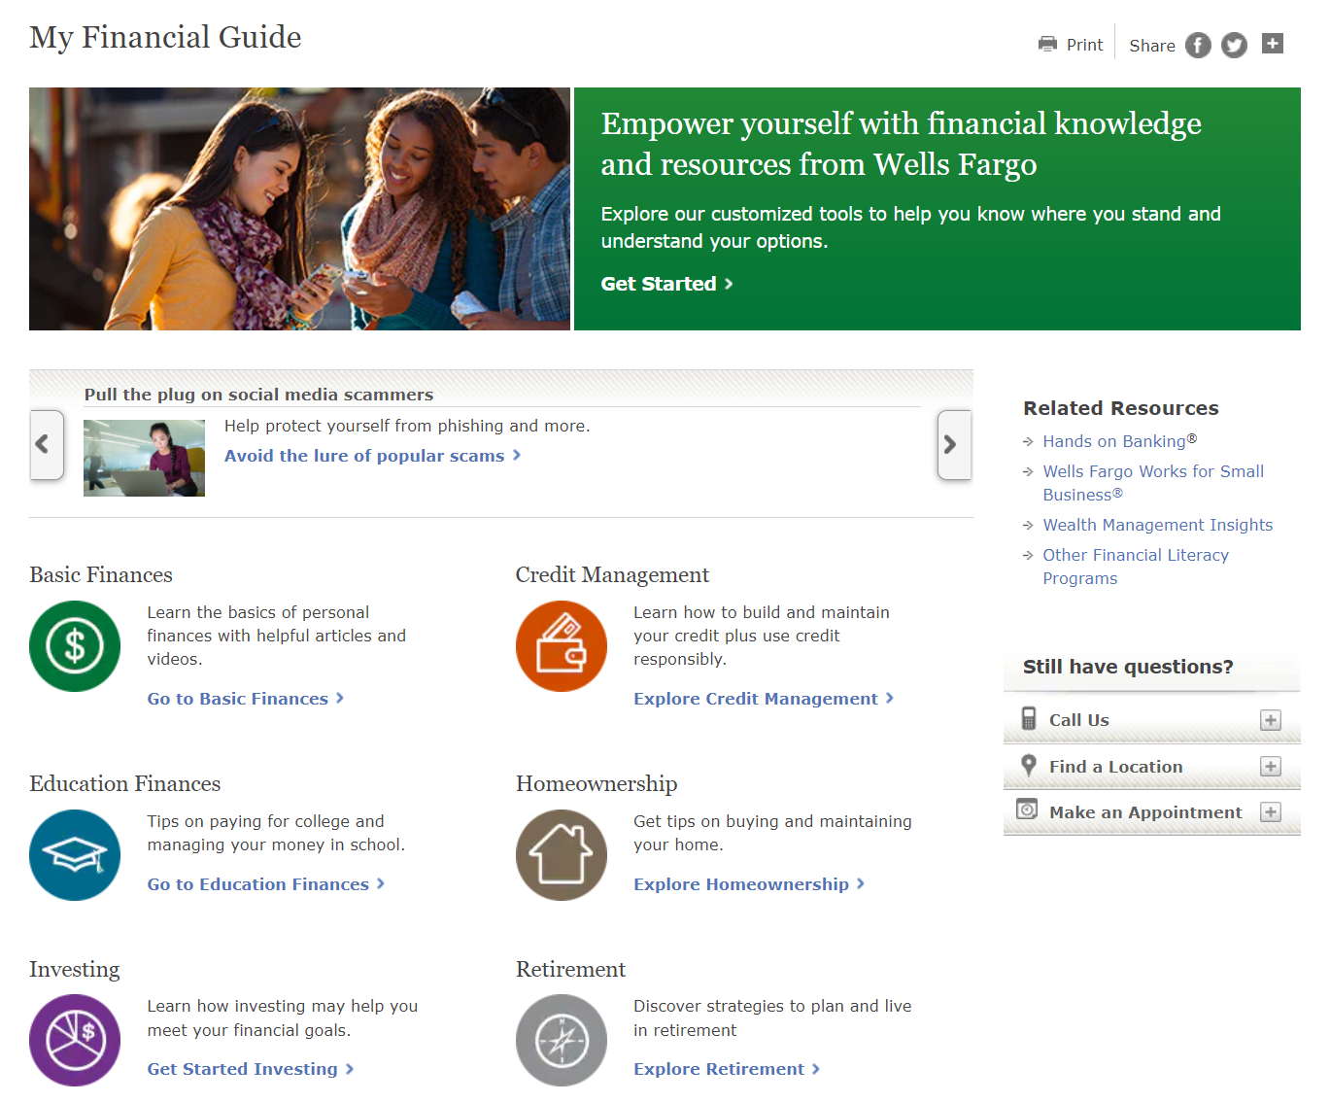Click the house Homeownership icon
This screenshot has height=1103, width=1330.
tap(562, 855)
